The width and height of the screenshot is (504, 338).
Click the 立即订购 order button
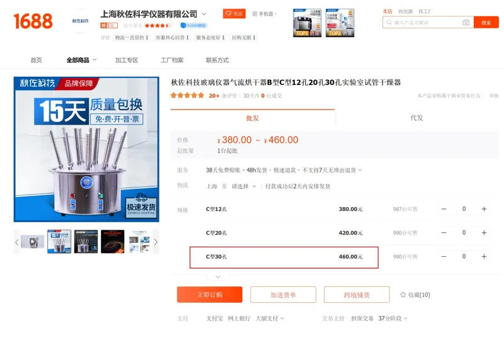pos(210,295)
